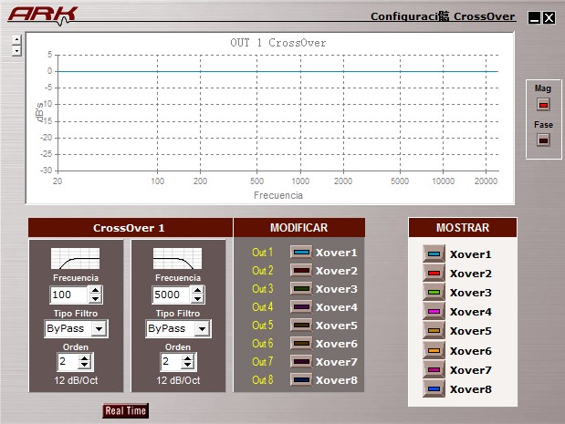Toggle Xover2 visibility in MOSTRAR panel
This screenshot has height=424, width=565.
click(x=434, y=274)
